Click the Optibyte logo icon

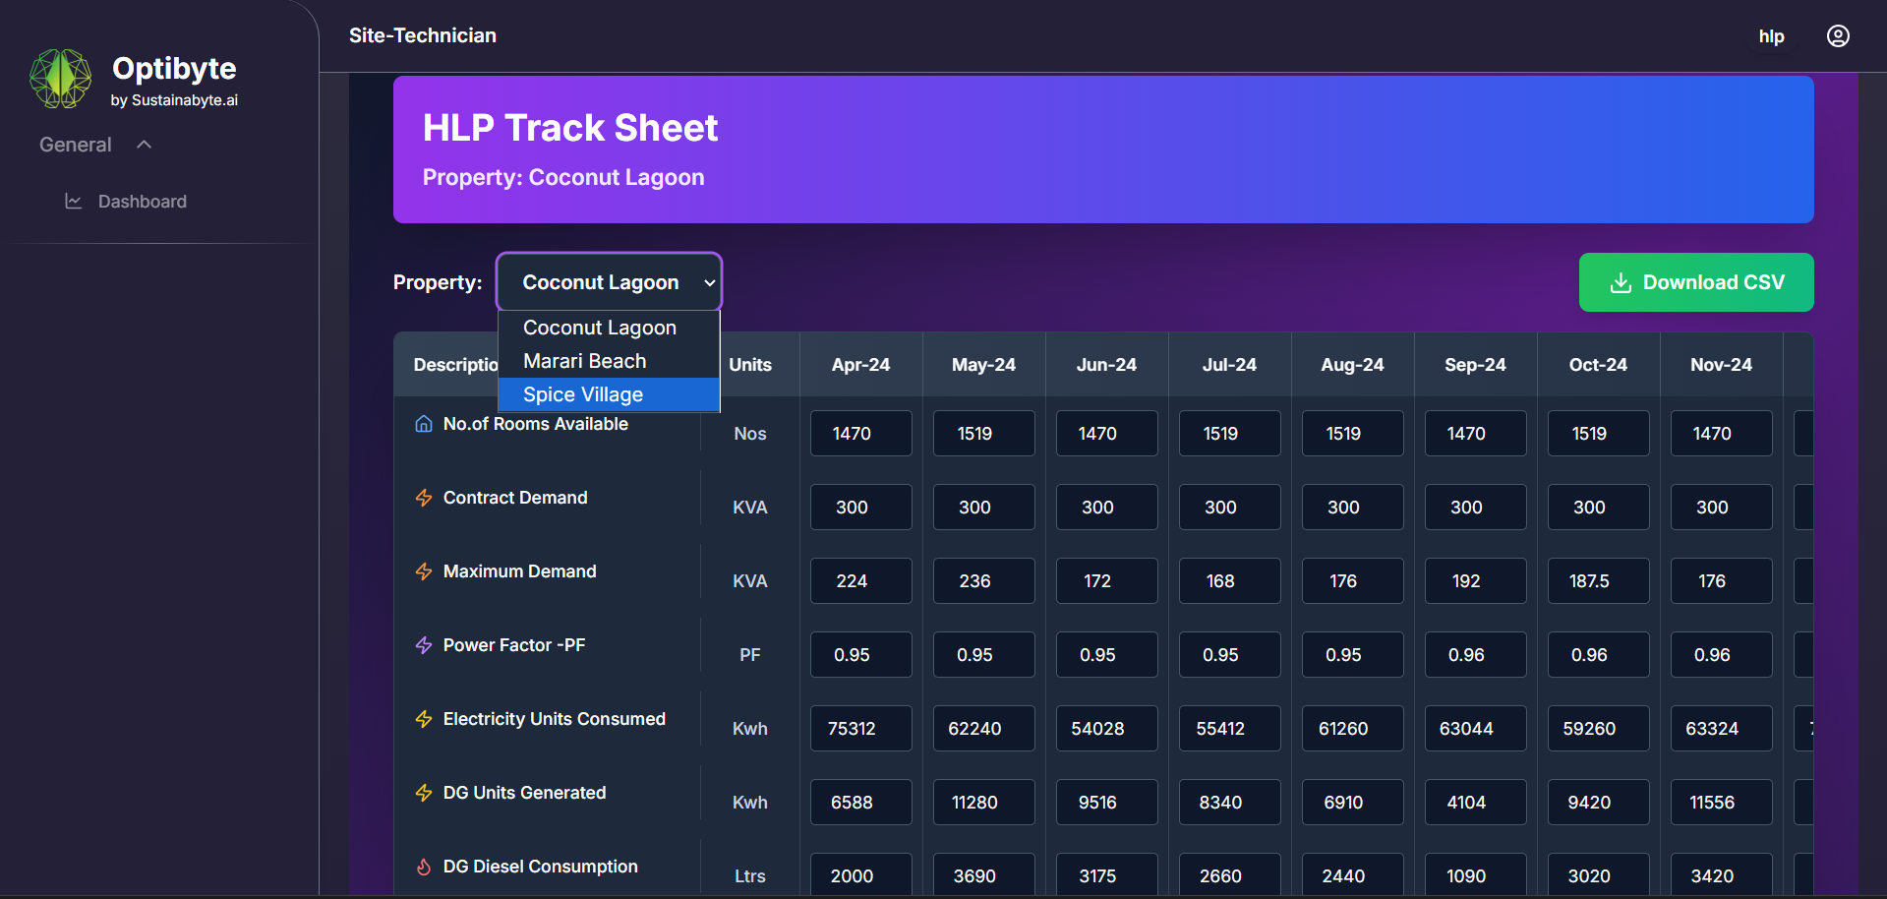(60, 79)
